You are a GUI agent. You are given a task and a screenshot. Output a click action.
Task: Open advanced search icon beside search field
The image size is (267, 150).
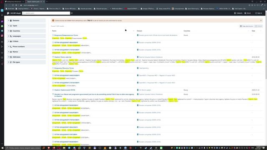[x=72, y=13]
